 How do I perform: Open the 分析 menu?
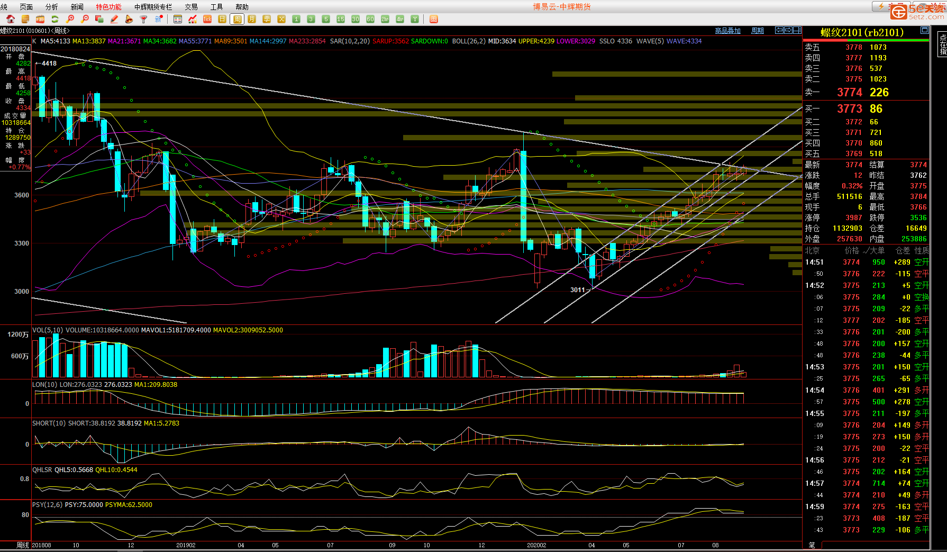52,7
